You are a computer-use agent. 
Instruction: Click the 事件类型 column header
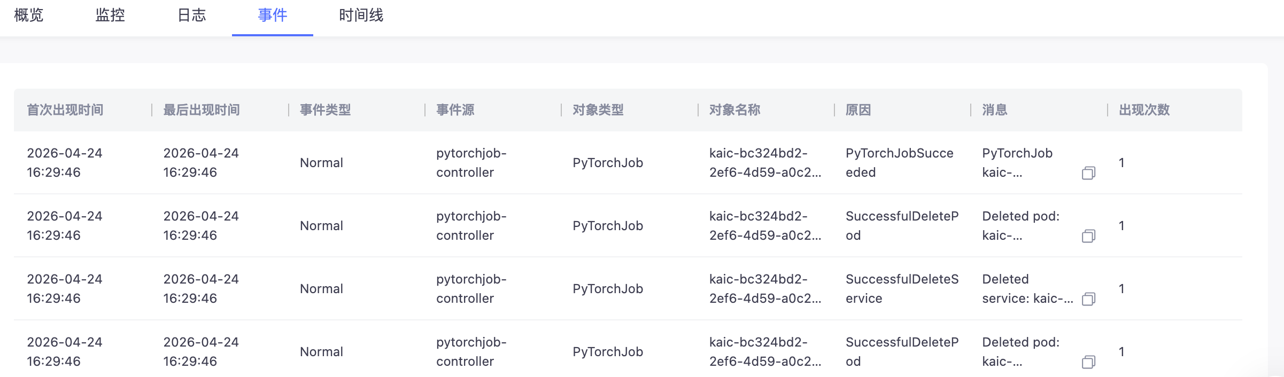click(x=326, y=110)
